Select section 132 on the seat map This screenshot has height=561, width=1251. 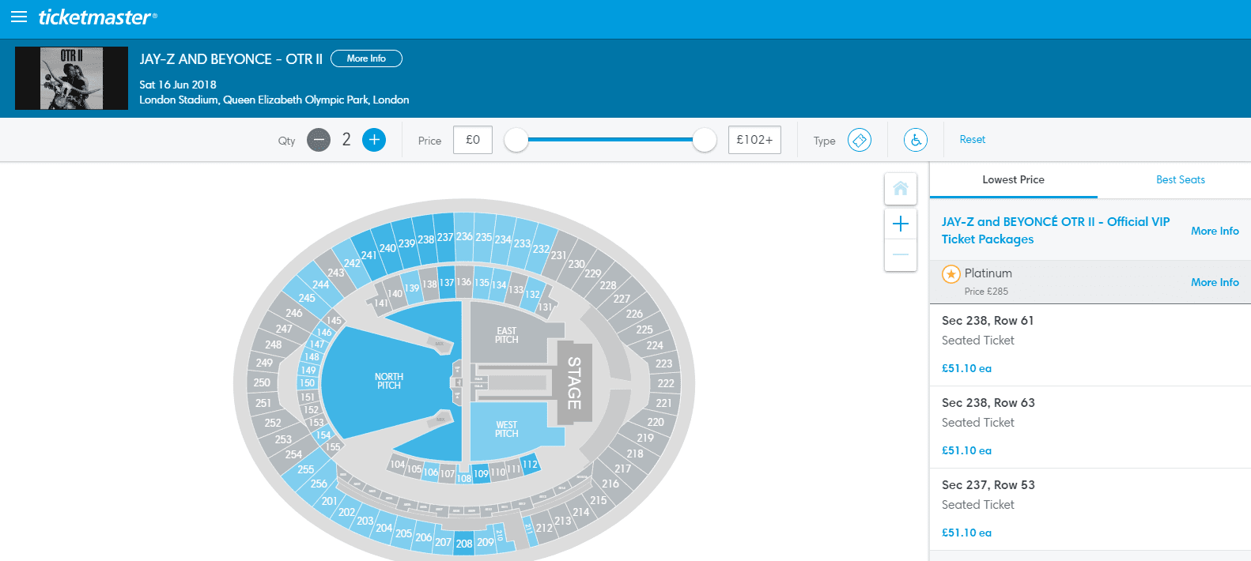[x=532, y=294]
